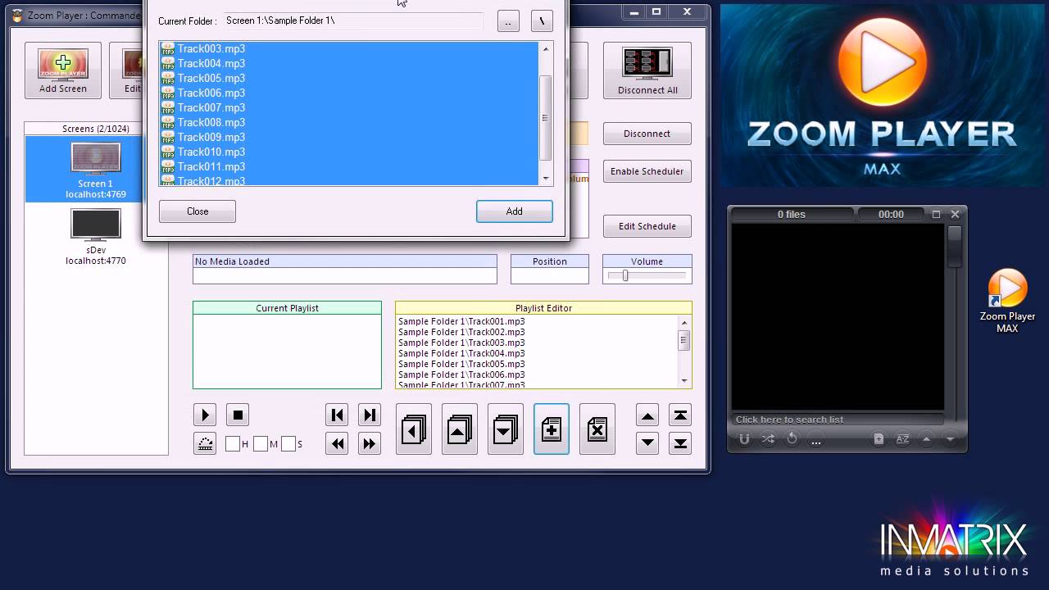Screen dimensions: 1049x590
Task: Toggle shuffle in the playlist window
Action: click(x=768, y=439)
